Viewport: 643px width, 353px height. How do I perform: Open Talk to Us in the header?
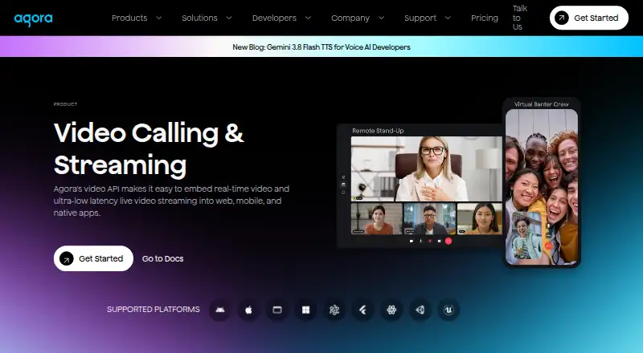[x=519, y=18]
